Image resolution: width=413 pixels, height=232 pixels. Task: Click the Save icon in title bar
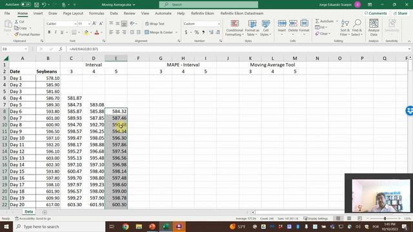coord(36,5)
